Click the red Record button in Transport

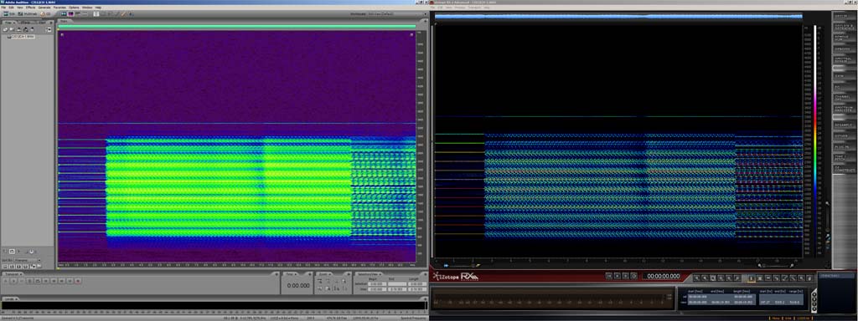[x=78, y=281]
